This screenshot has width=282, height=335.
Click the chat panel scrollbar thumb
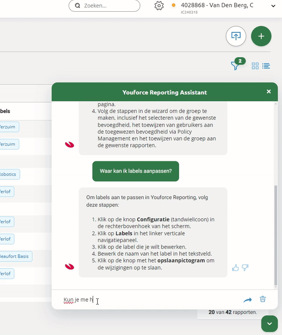pyautogui.click(x=275, y=235)
